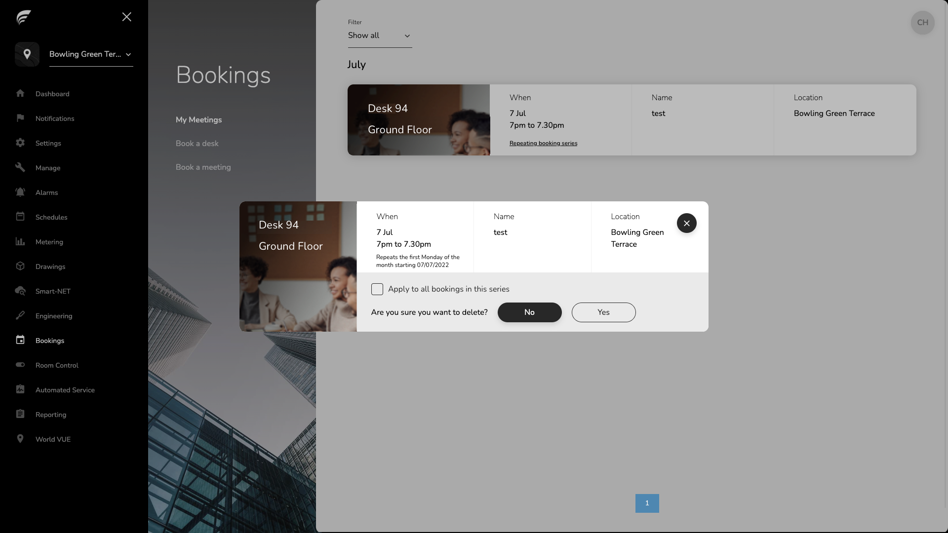The image size is (948, 533).
Task: Click the Desk 94 thumbnail in the July list
Action: pyautogui.click(x=419, y=120)
